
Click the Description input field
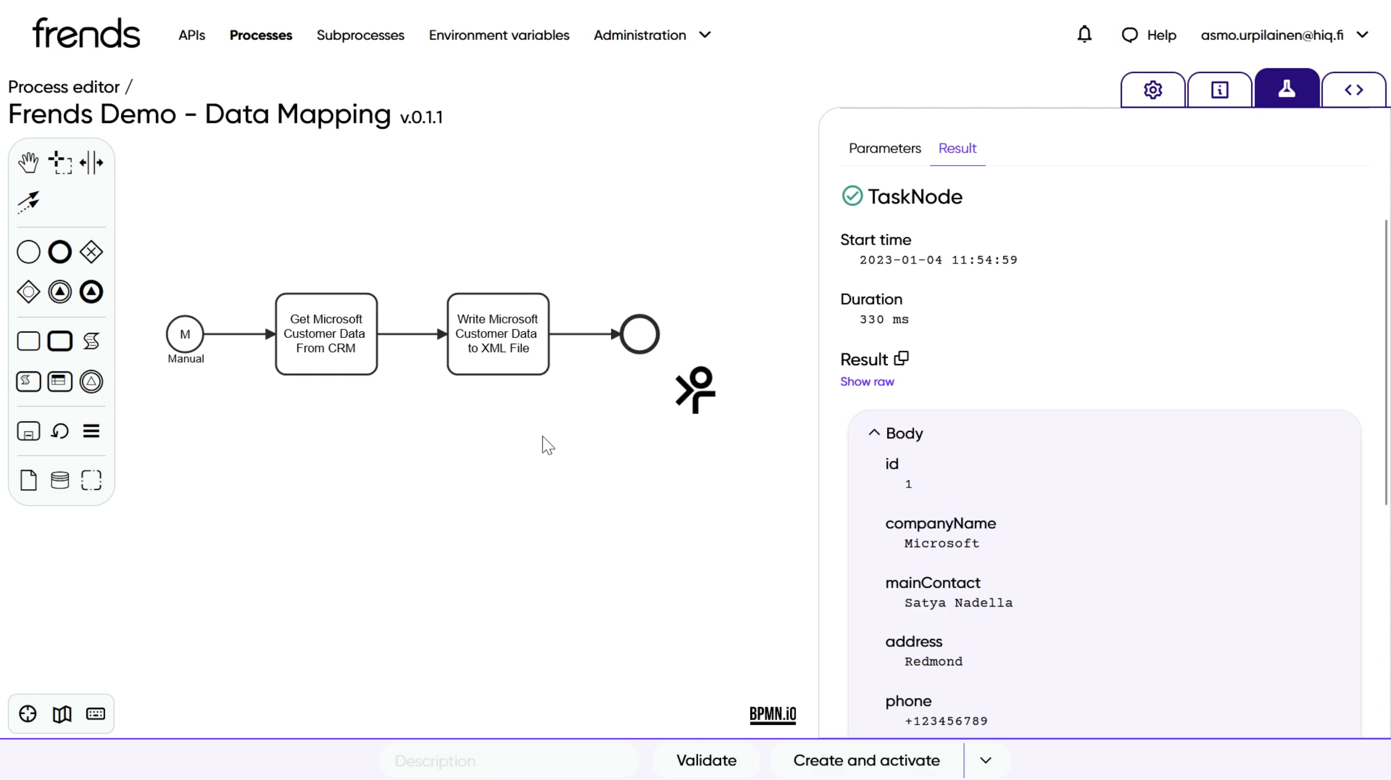(x=509, y=761)
